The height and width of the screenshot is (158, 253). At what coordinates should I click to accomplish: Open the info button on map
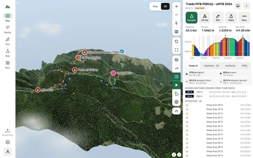click(179, 155)
